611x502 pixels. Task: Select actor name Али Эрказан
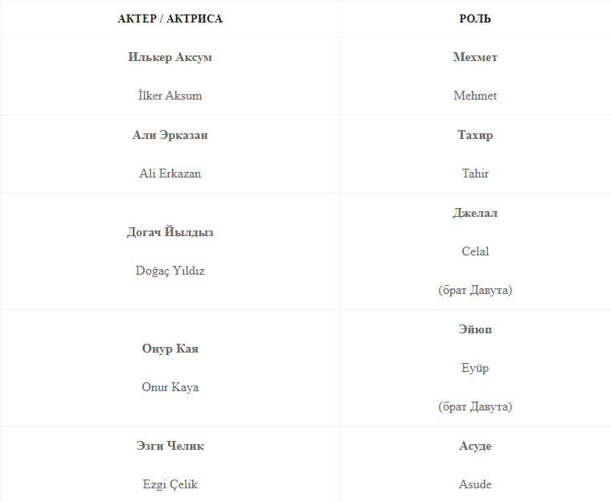tap(170, 135)
